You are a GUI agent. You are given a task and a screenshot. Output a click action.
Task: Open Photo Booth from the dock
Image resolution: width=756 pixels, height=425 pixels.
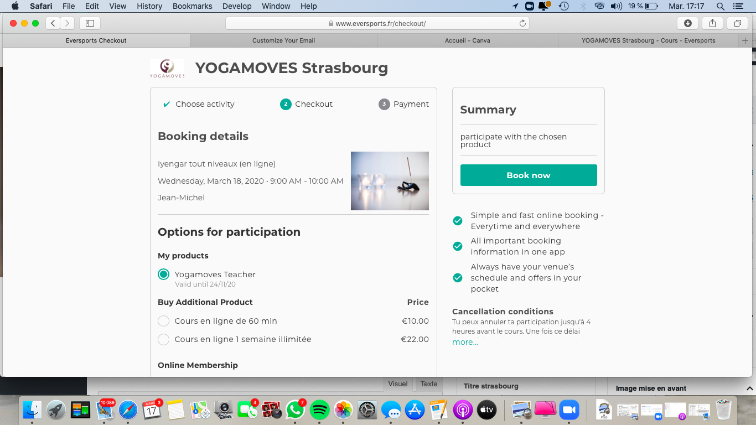(x=271, y=410)
